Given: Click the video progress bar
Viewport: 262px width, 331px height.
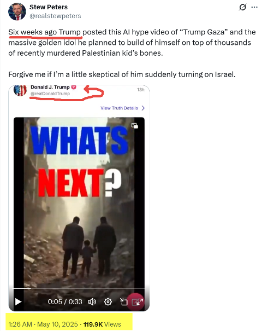Looking at the screenshot, I should [x=79, y=288].
